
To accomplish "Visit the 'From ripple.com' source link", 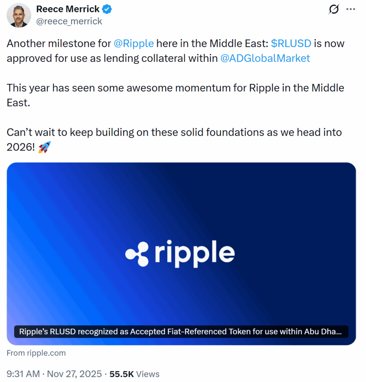I will coord(36,353).
